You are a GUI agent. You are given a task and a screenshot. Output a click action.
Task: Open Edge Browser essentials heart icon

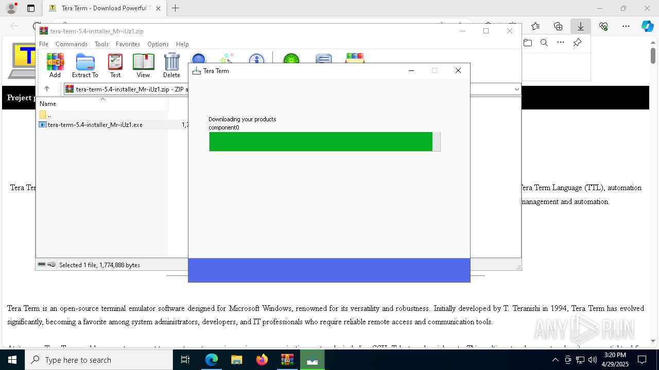coord(603,26)
